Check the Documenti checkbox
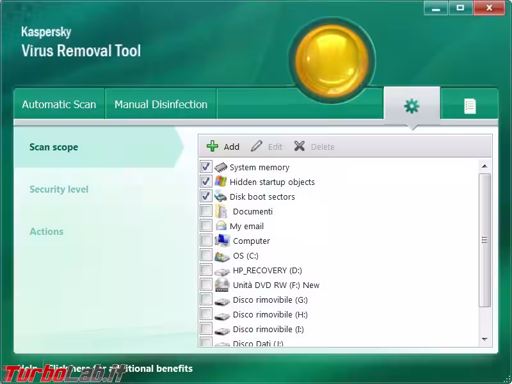This screenshot has height=384, width=512. [206, 211]
